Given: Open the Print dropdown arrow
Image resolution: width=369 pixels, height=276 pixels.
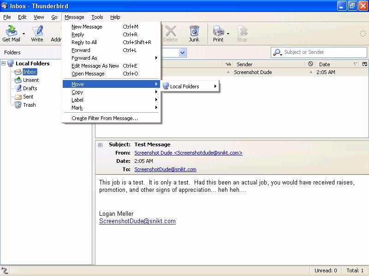Looking at the screenshot, I should point(228,34).
